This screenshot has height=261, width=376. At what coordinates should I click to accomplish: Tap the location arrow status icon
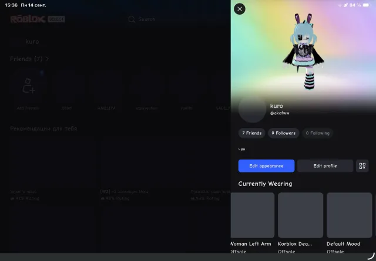coord(346,5)
